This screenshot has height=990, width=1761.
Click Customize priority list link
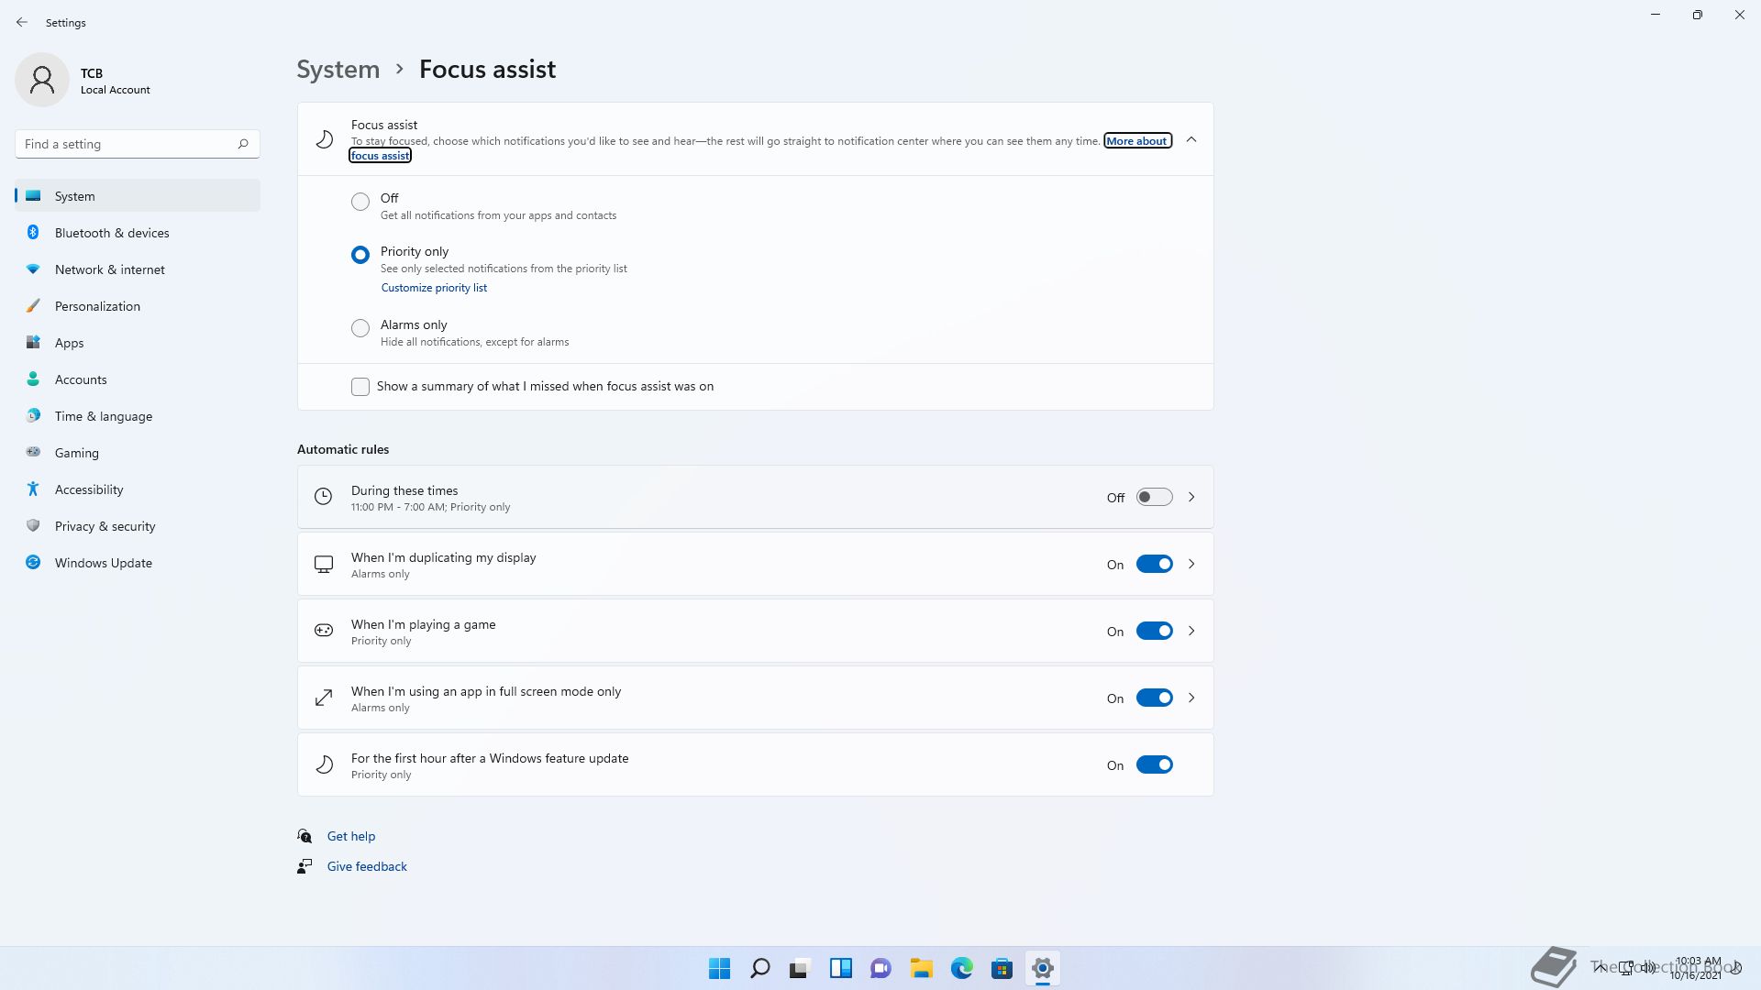coord(434,288)
